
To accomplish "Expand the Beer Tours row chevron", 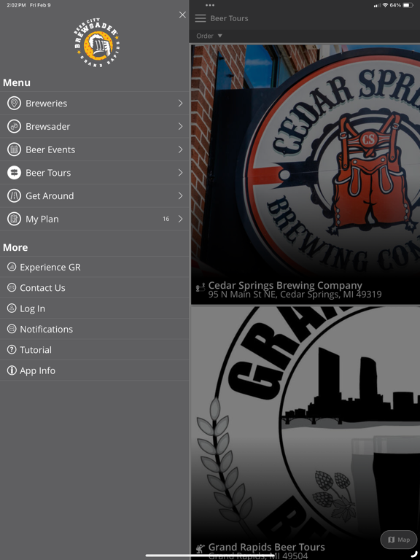I will (x=180, y=173).
